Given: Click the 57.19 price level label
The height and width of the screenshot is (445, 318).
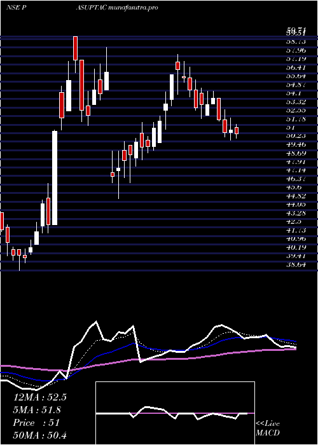Looking at the screenshot, I should (x=296, y=59).
